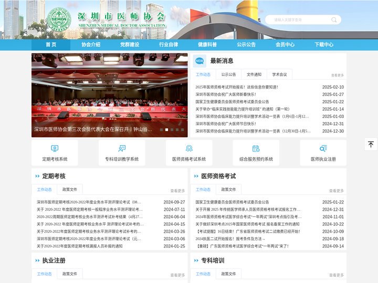Click 查看更多 in 专科培训 section
The height and width of the screenshot is (283, 378).
(x=337, y=275)
